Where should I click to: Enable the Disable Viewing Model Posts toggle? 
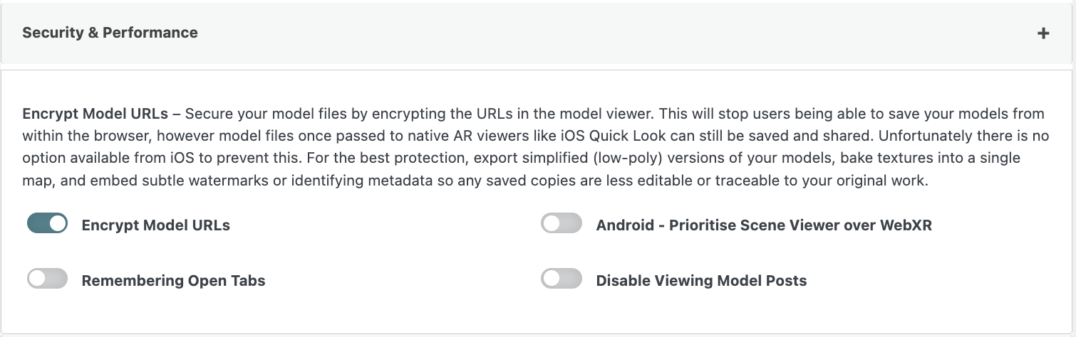point(562,279)
